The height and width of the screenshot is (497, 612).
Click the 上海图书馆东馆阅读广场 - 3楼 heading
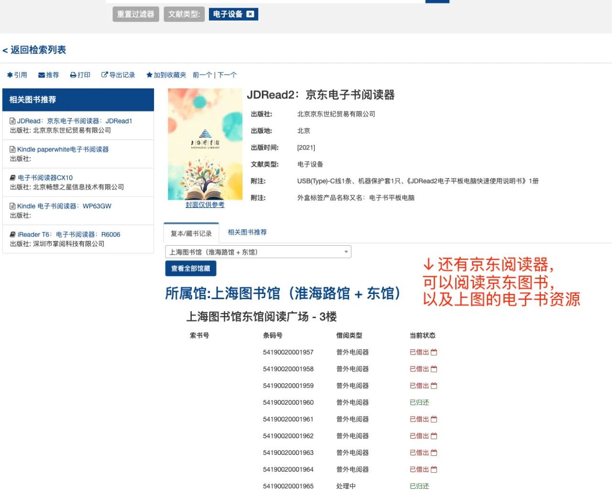[x=262, y=316]
